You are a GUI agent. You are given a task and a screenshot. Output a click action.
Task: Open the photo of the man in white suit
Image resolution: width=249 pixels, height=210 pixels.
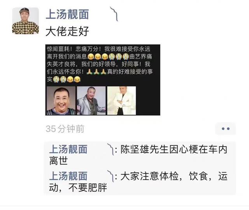[x=122, y=101]
